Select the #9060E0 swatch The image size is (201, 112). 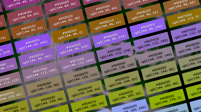coord(111,38)
